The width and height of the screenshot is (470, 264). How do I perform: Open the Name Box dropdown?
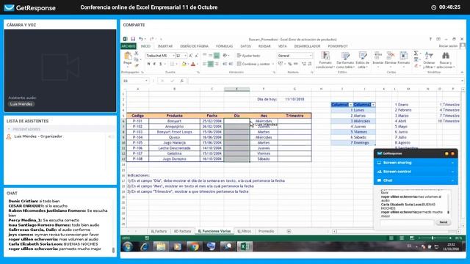tap(146, 81)
